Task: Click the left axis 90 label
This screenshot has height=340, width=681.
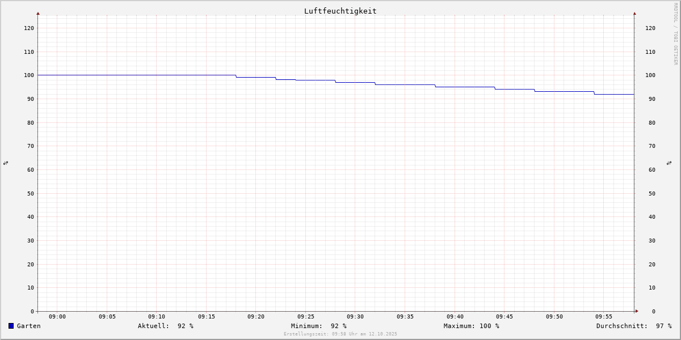Action: [x=31, y=99]
